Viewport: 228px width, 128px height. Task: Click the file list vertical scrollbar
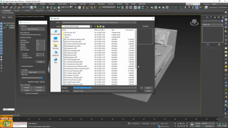136,57
